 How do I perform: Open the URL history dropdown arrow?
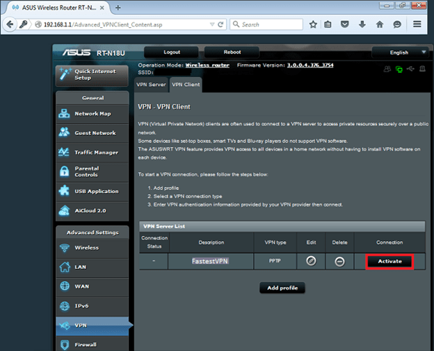coord(212,24)
